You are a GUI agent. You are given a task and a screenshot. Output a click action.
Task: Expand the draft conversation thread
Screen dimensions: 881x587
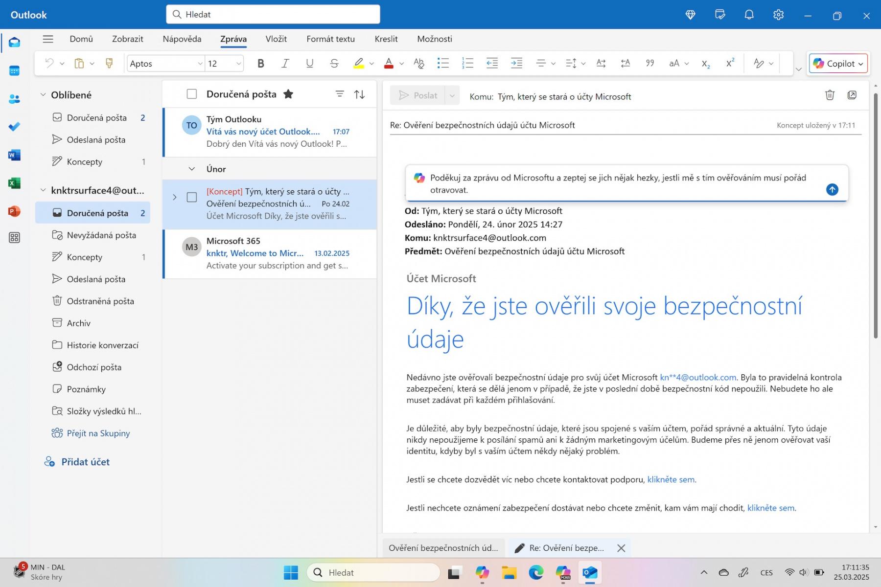(x=175, y=197)
